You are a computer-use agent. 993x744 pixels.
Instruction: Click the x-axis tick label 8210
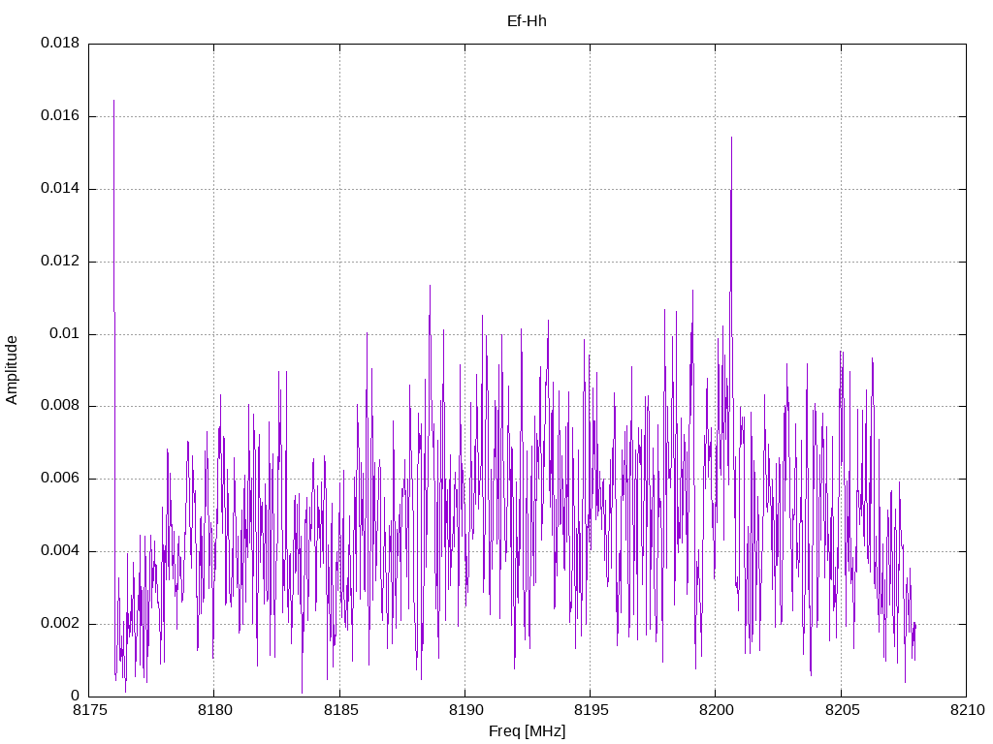(x=967, y=710)
